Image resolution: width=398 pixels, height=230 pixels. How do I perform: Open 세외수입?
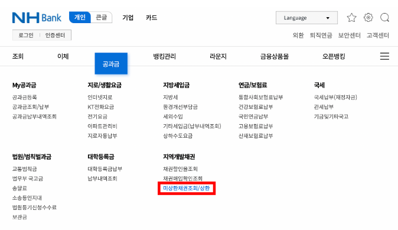(x=173, y=116)
